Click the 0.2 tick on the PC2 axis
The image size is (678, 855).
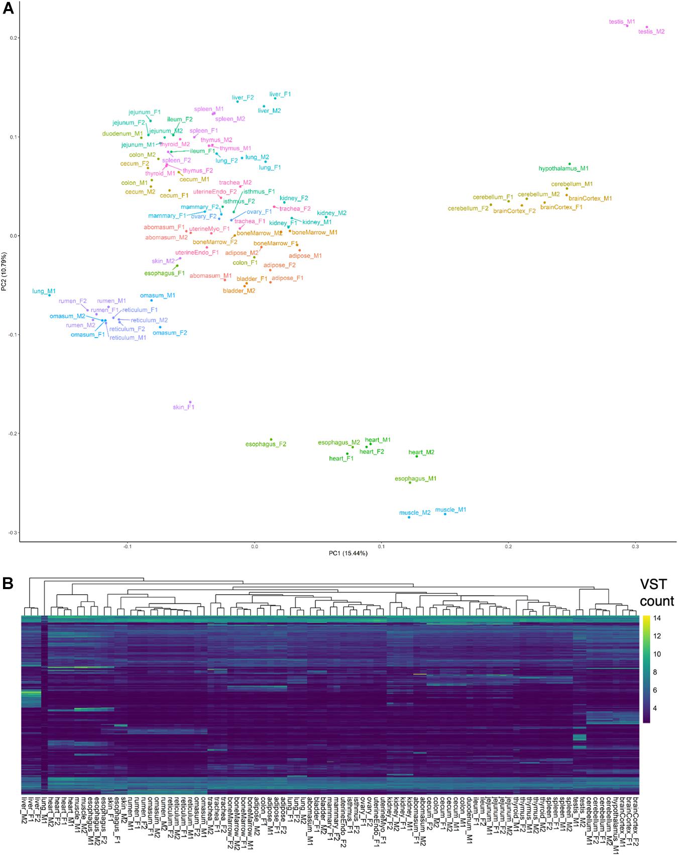13,38
